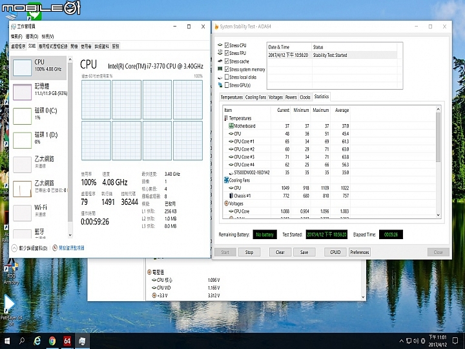This screenshot has height=349, width=465.
Task: Enable the Stress GPU(s) checkbox
Action: pyautogui.click(x=227, y=85)
